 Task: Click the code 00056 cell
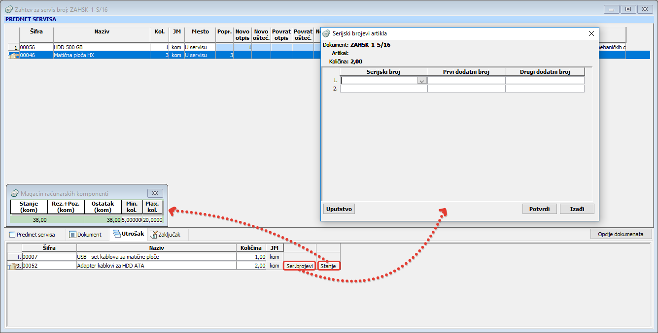pos(36,47)
